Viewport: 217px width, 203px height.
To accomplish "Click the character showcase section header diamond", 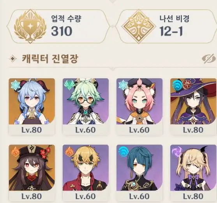I will (13, 59).
